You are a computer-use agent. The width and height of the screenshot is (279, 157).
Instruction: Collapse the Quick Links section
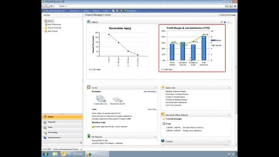(229, 88)
